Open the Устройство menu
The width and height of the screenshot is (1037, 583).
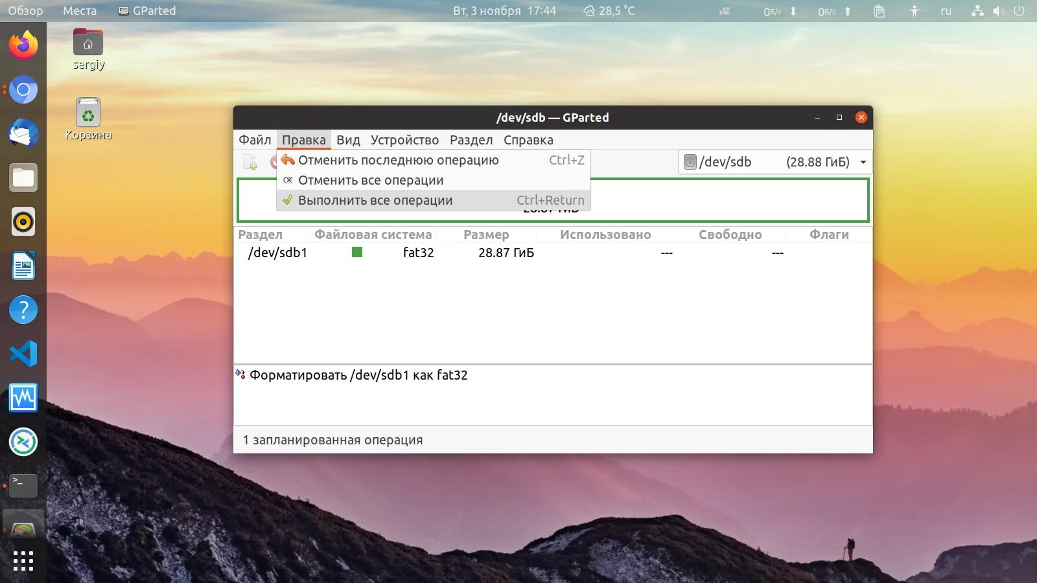404,140
